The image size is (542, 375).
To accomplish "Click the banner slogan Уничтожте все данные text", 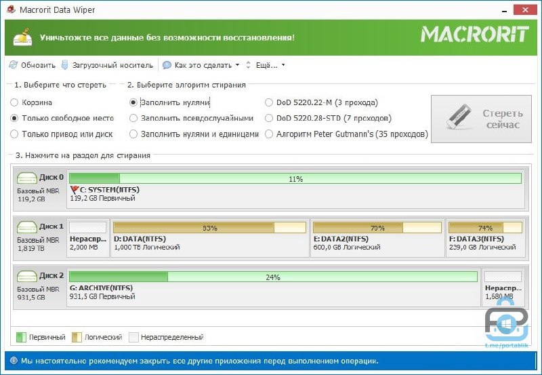I will point(167,37).
